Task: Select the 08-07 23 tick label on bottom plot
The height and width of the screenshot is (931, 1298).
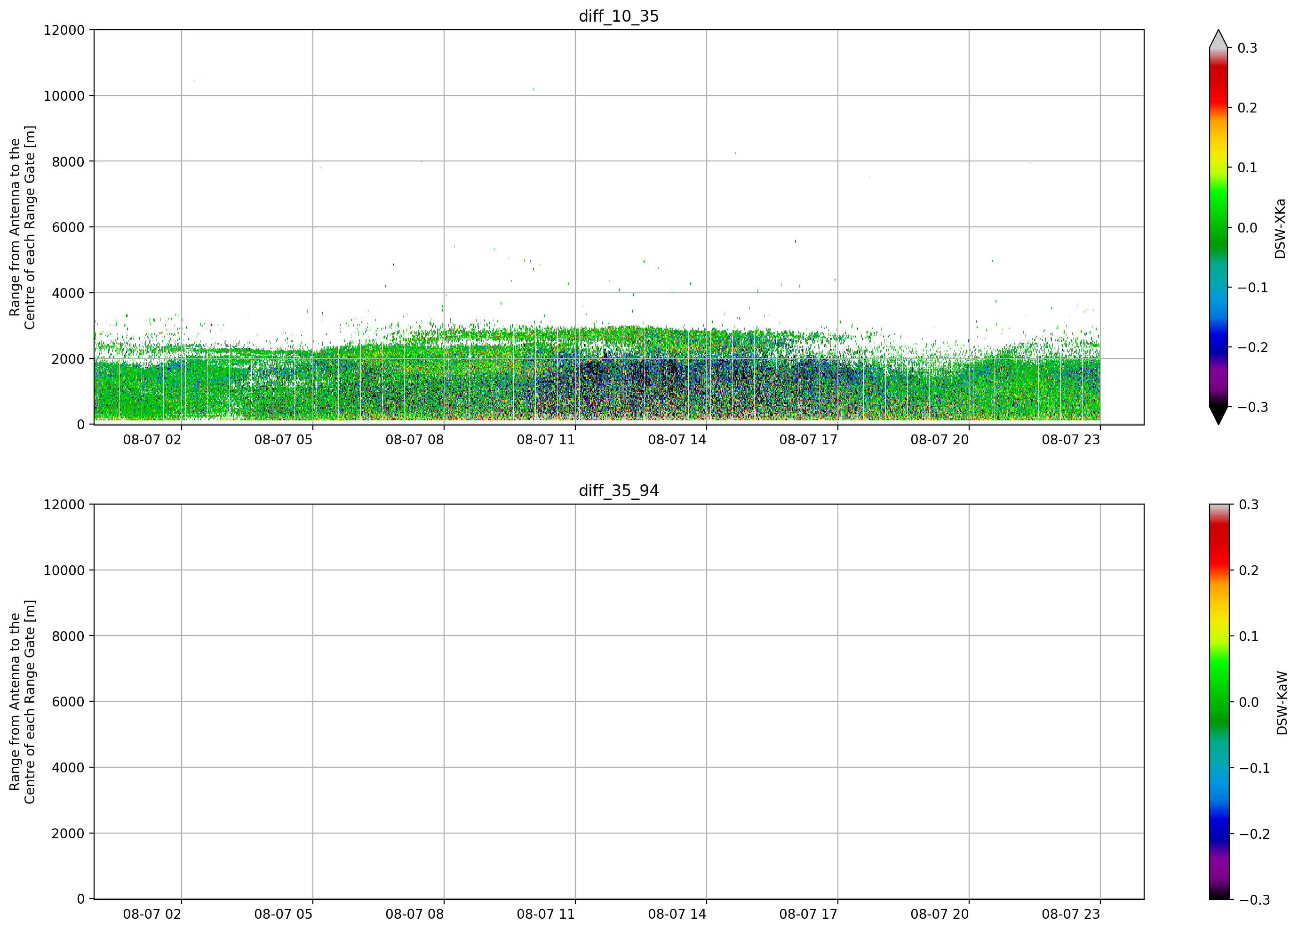Action: [1071, 915]
